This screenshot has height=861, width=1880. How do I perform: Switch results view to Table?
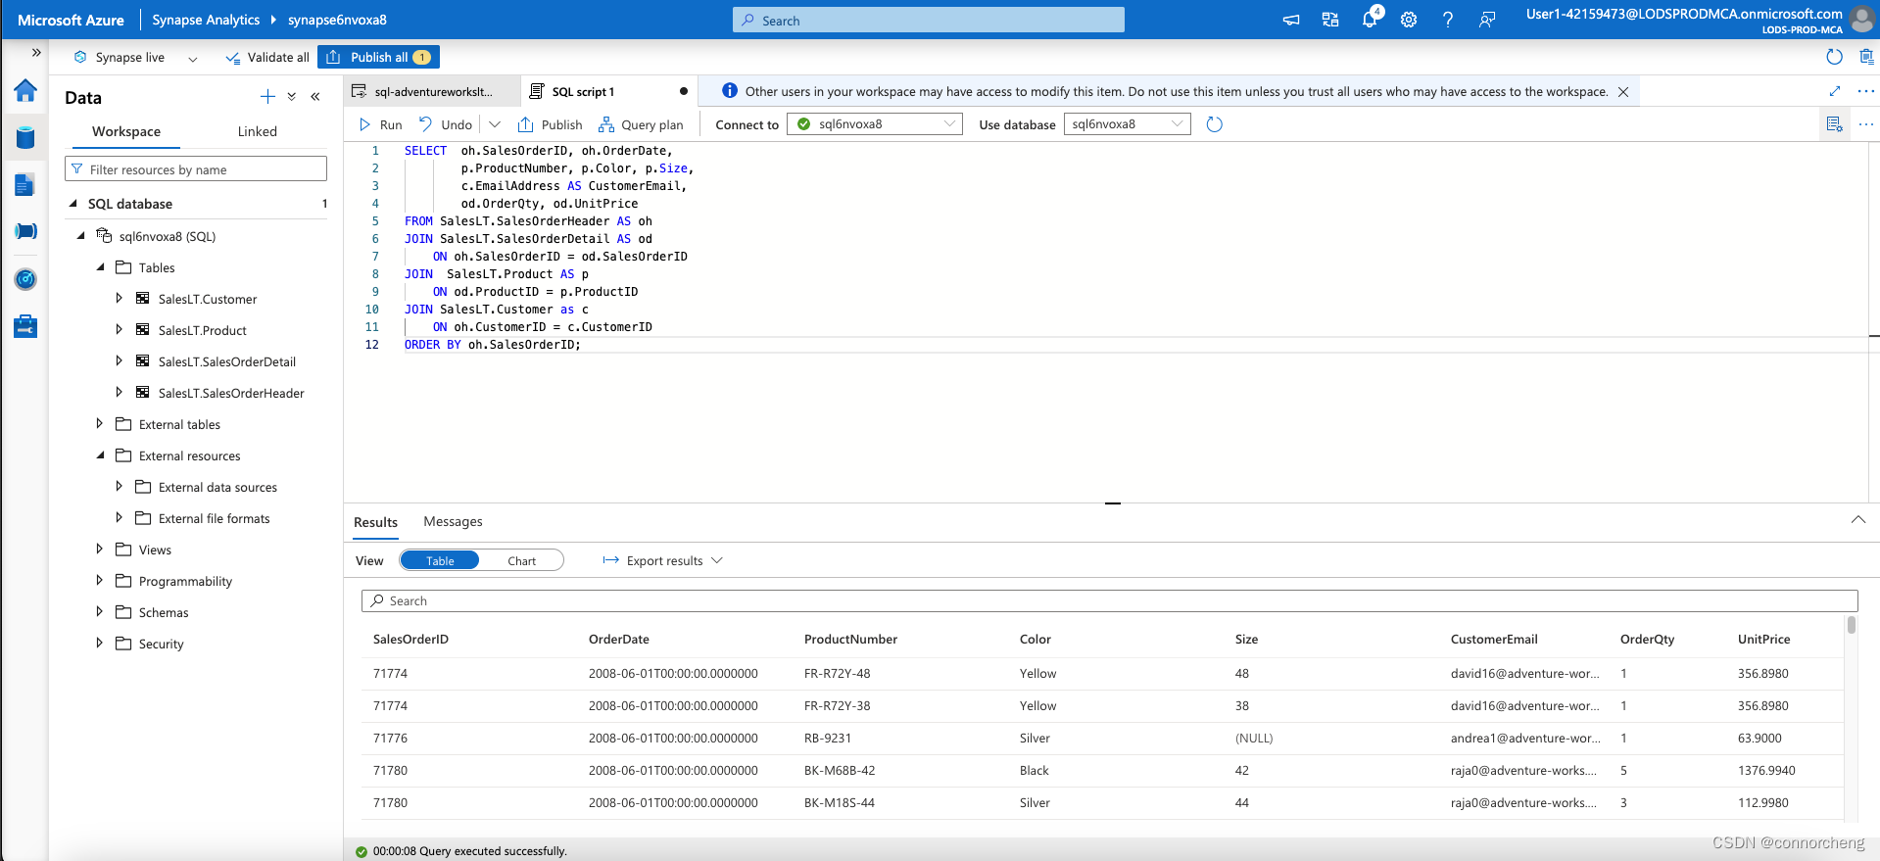[x=440, y=560]
